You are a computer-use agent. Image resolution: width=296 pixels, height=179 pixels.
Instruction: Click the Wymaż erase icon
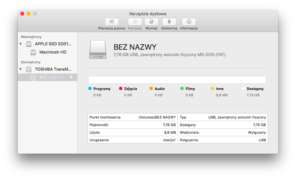[x=151, y=22]
